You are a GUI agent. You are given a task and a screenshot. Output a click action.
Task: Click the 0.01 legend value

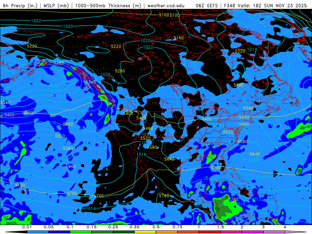(x=27, y=227)
